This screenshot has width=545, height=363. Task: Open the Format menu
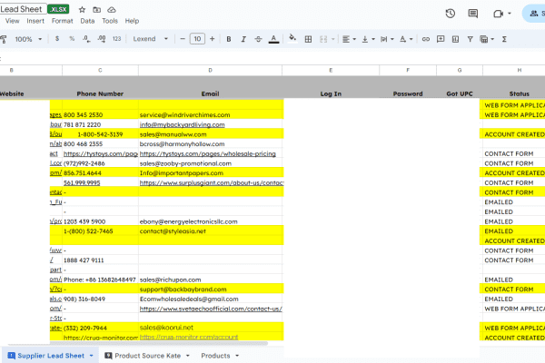coord(62,21)
